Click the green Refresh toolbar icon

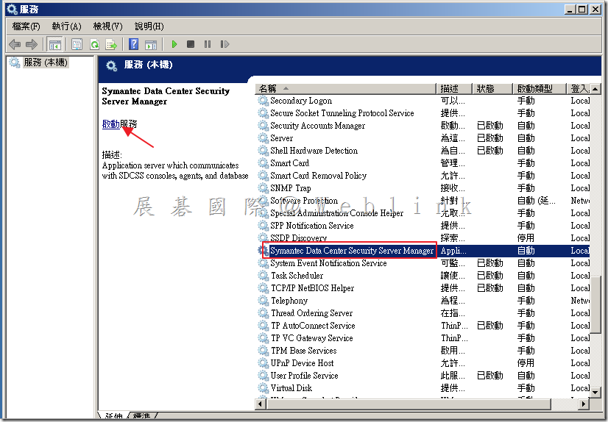click(94, 44)
